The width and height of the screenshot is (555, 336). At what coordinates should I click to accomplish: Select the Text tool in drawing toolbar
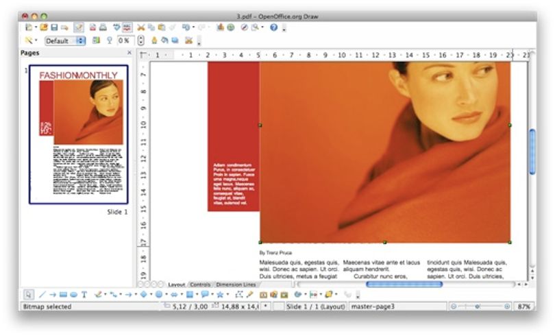pyautogui.click(x=84, y=294)
